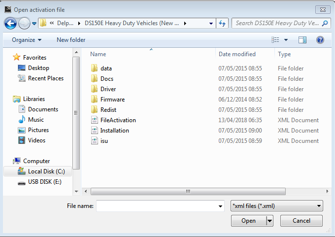335x237 pixels.
Task: Open the File name history dropdown
Action: [x=220, y=206]
